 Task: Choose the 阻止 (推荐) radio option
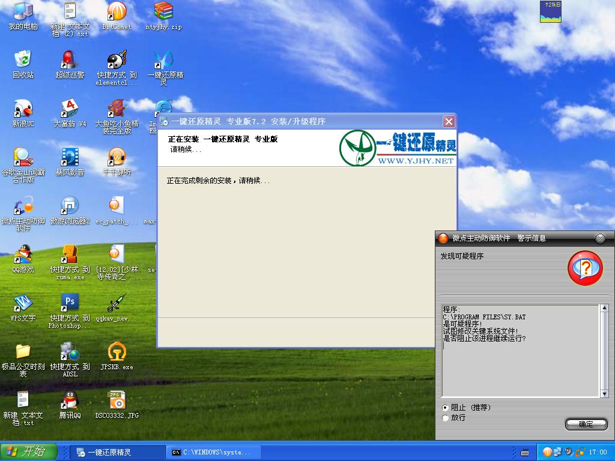pyautogui.click(x=445, y=408)
